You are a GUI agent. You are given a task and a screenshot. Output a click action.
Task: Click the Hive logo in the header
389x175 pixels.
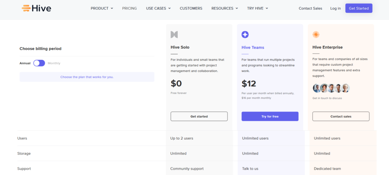pos(36,8)
